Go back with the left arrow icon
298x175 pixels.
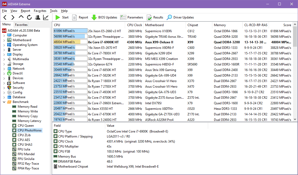click(x=5, y=17)
